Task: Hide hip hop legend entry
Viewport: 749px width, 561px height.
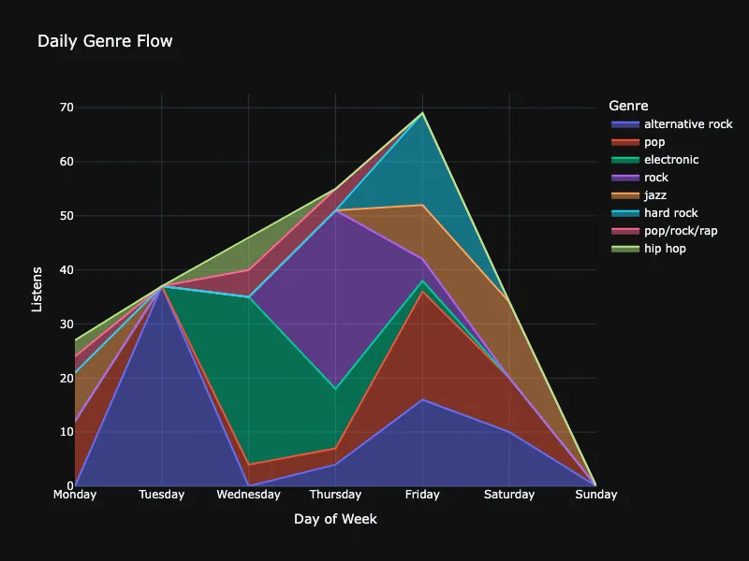Action: tap(649, 249)
